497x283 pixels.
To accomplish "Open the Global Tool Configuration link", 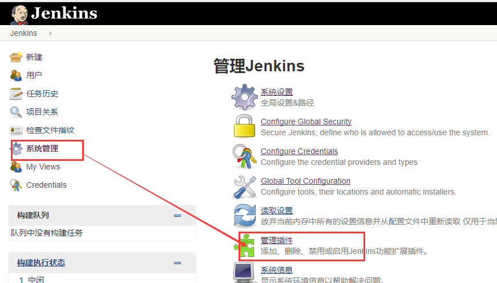I will 305,181.
